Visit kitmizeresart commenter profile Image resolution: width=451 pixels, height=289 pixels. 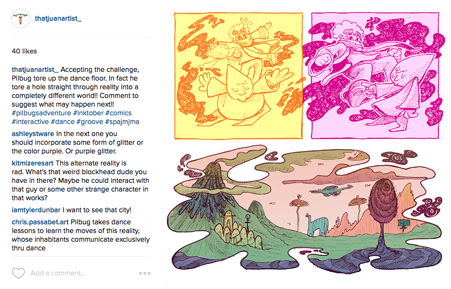32,163
